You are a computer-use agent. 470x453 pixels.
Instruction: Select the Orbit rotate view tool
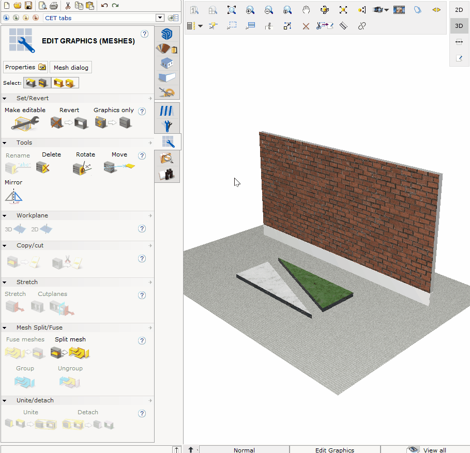pyautogui.click(x=324, y=10)
